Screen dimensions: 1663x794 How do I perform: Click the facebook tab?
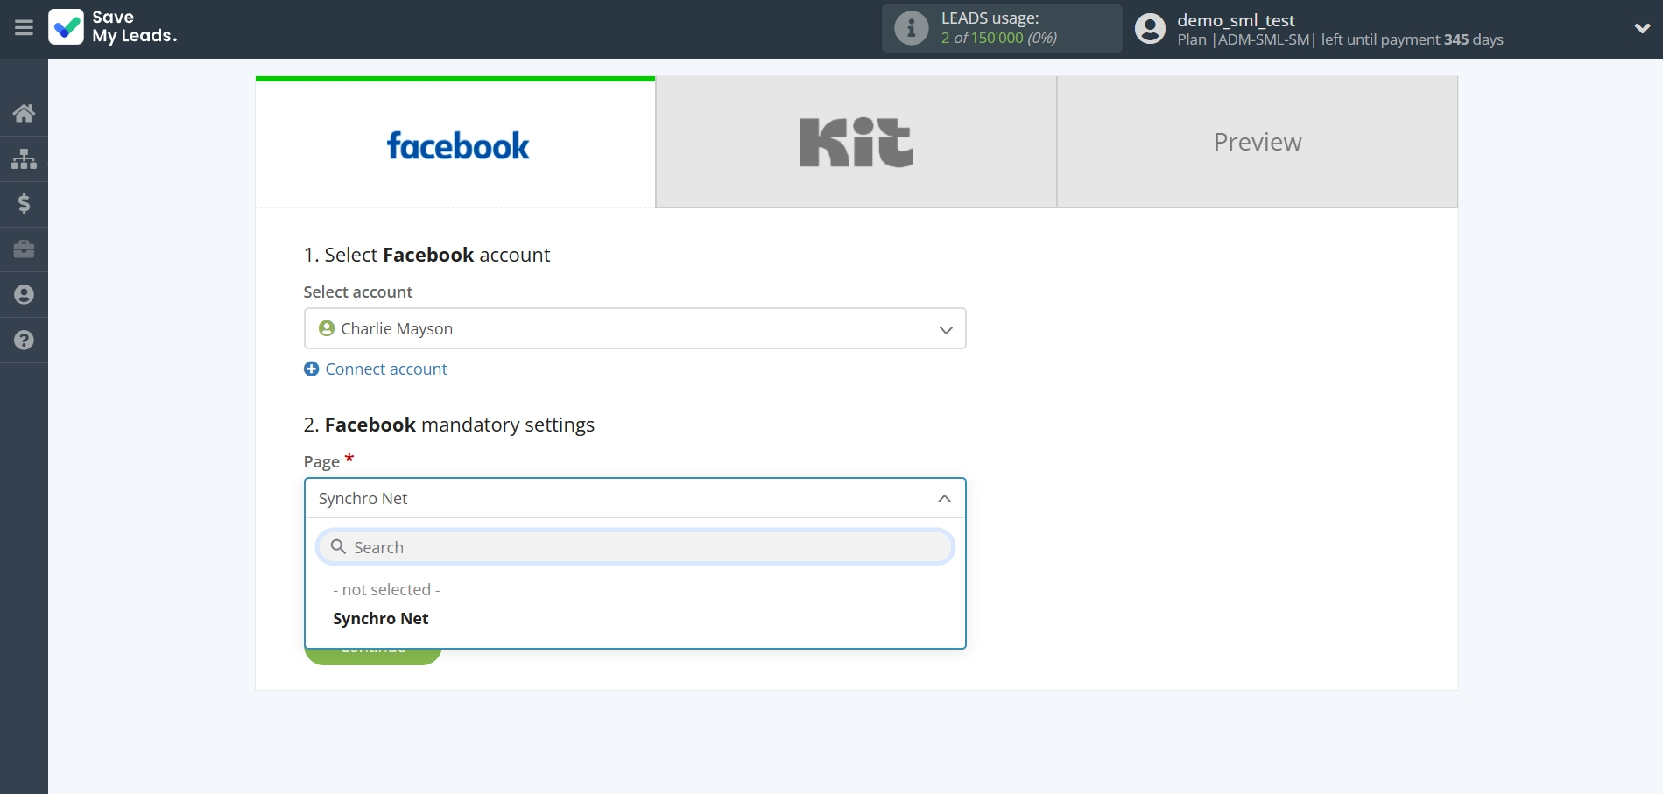(456, 142)
